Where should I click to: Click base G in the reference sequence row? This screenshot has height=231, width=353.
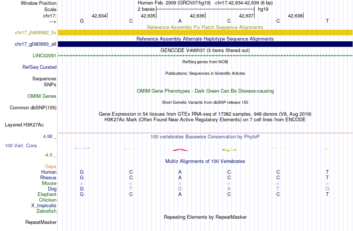pyautogui.click(x=82, y=21)
